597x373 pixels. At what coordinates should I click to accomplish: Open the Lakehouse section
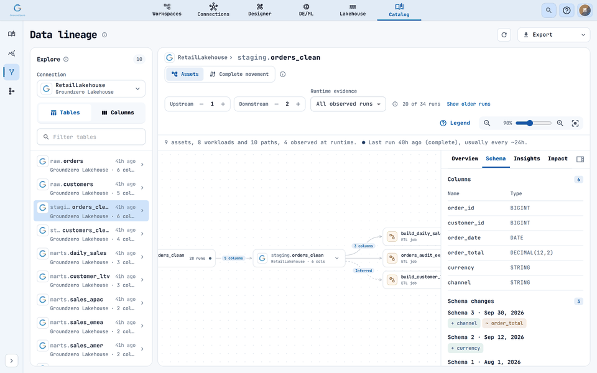353,10
